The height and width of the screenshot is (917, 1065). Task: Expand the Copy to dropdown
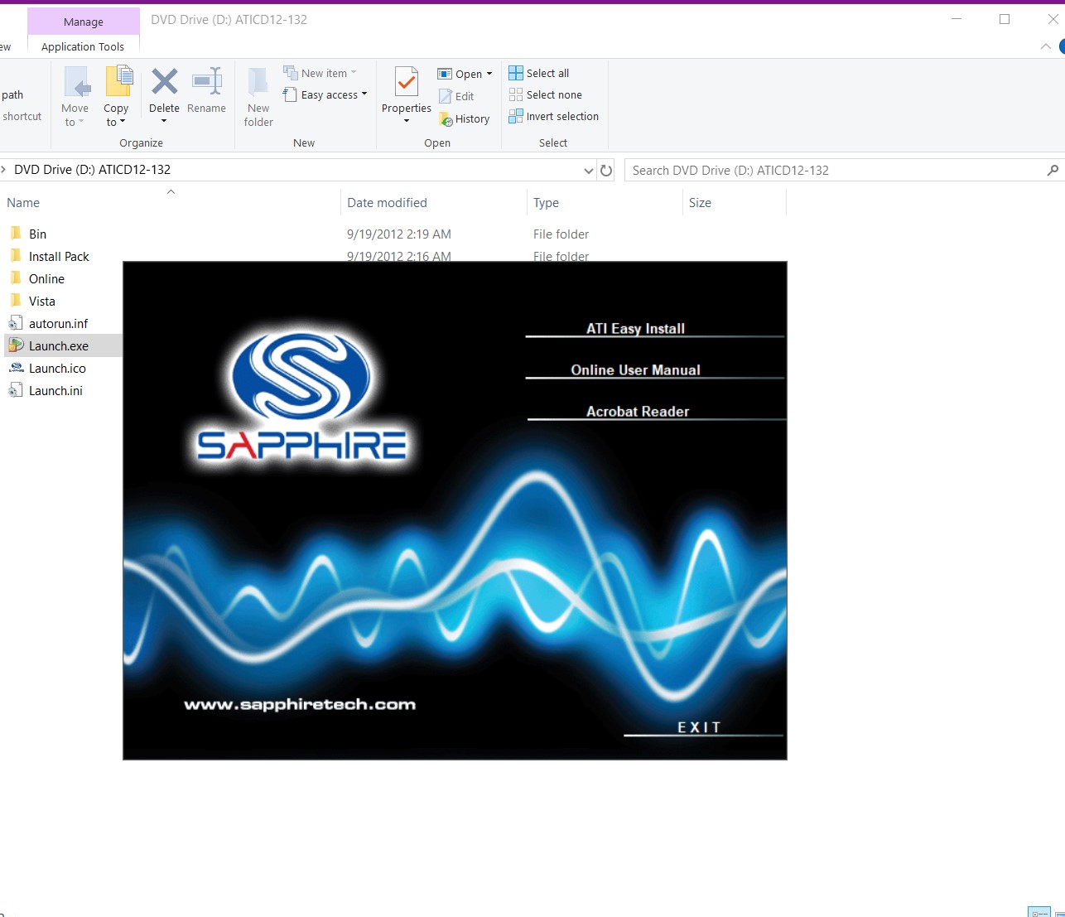coord(117,121)
